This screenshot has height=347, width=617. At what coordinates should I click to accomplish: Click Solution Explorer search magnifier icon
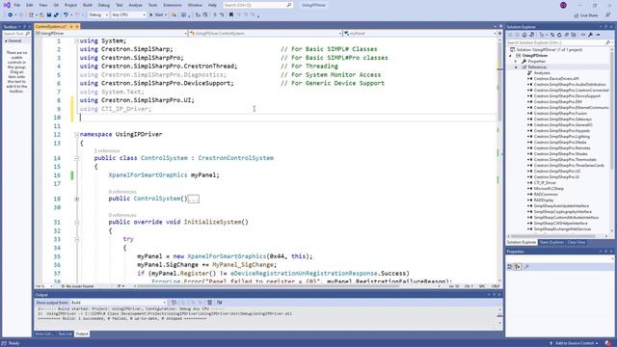pyautogui.click(x=607, y=42)
